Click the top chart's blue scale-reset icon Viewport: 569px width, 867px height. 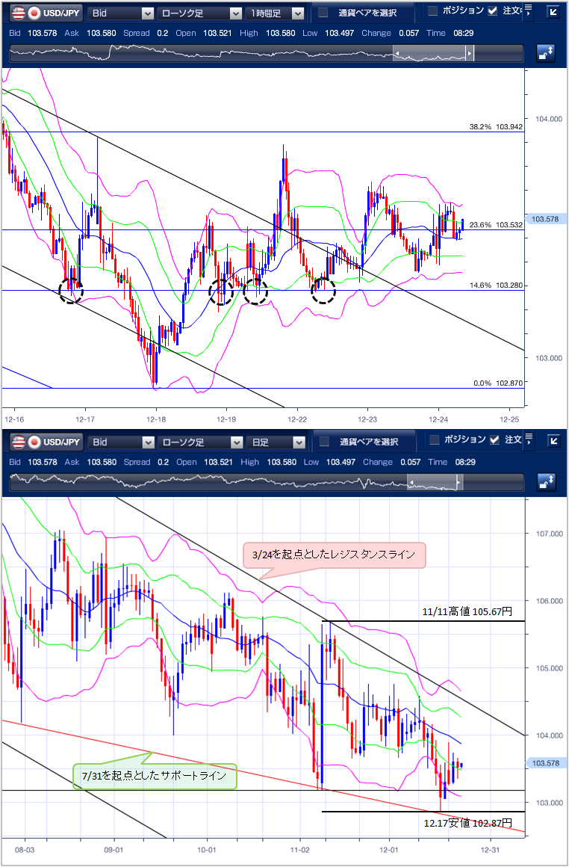(546, 54)
